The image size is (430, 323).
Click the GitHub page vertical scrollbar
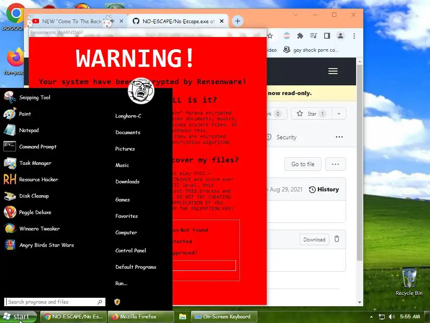[x=359, y=162]
